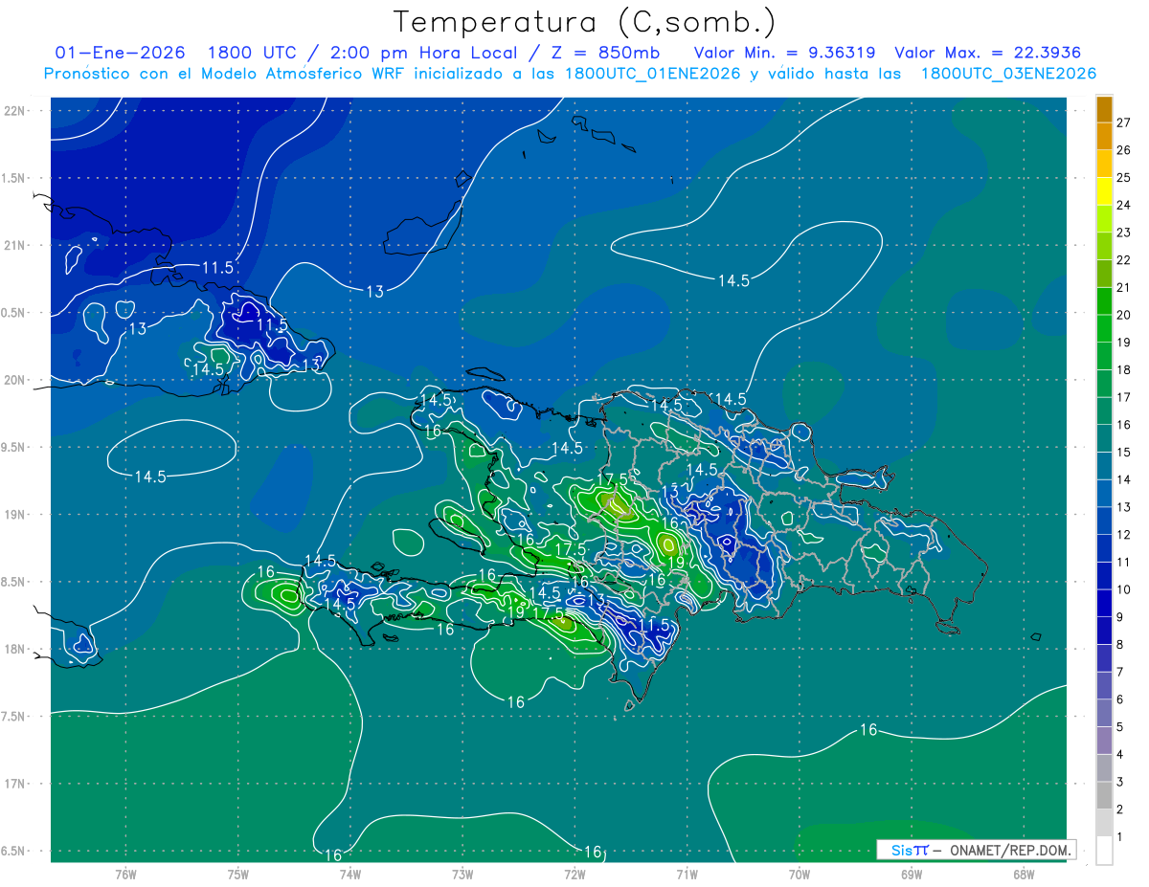Click the 22N latitude axis label
1149x887 pixels.
point(16,110)
